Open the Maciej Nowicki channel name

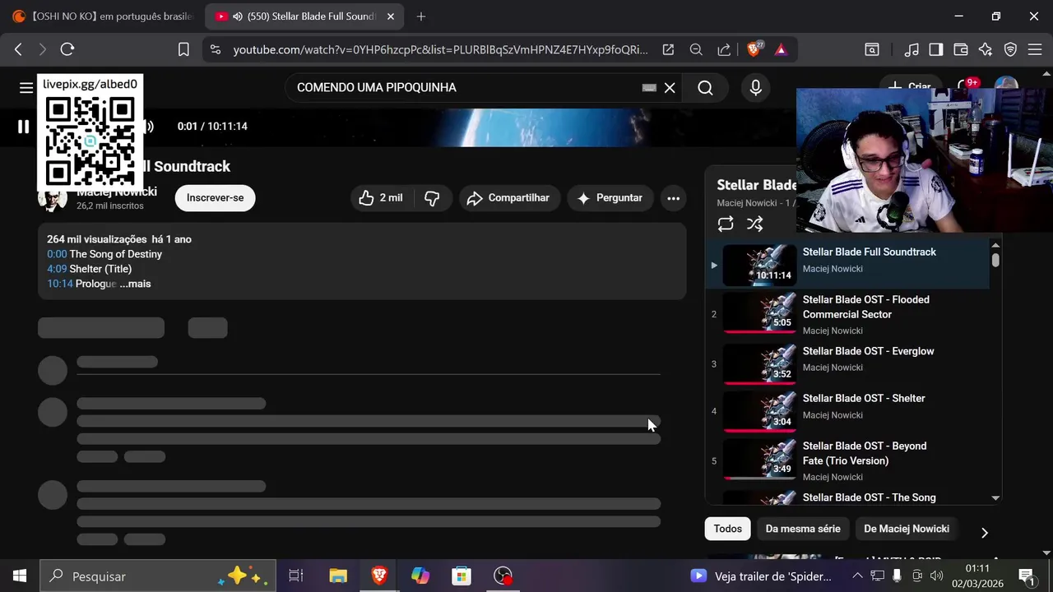point(117,192)
